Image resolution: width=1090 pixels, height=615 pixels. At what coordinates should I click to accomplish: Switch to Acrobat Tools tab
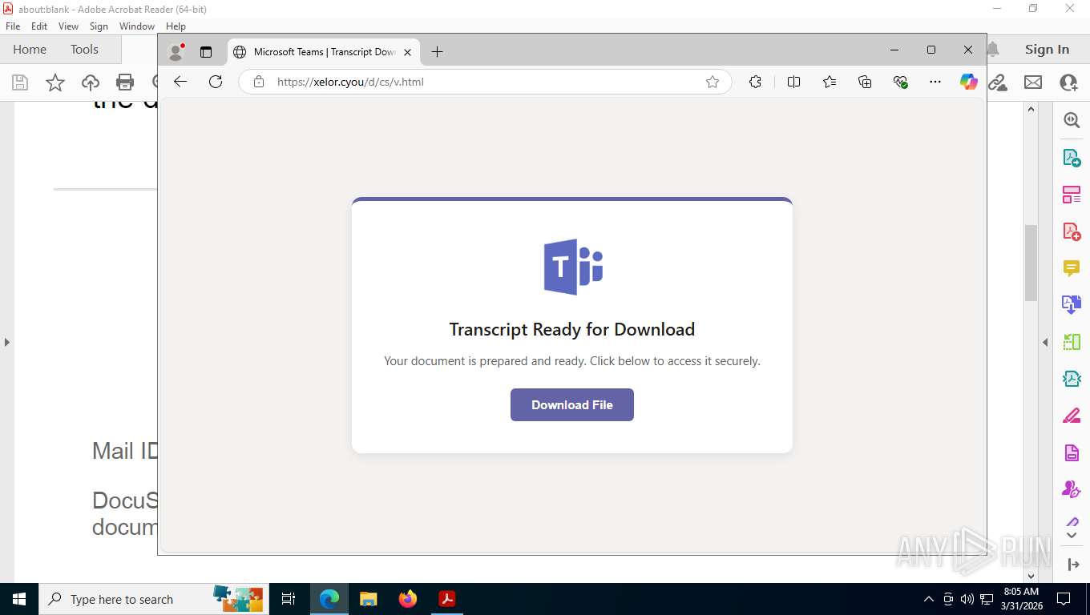pyautogui.click(x=84, y=50)
